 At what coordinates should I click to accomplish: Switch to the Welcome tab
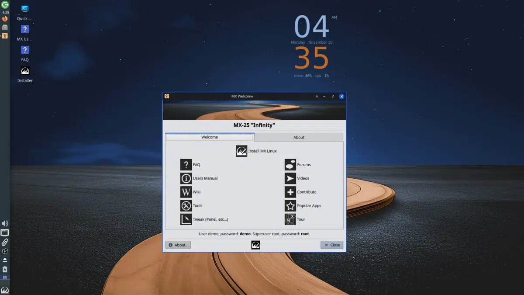pyautogui.click(x=210, y=137)
